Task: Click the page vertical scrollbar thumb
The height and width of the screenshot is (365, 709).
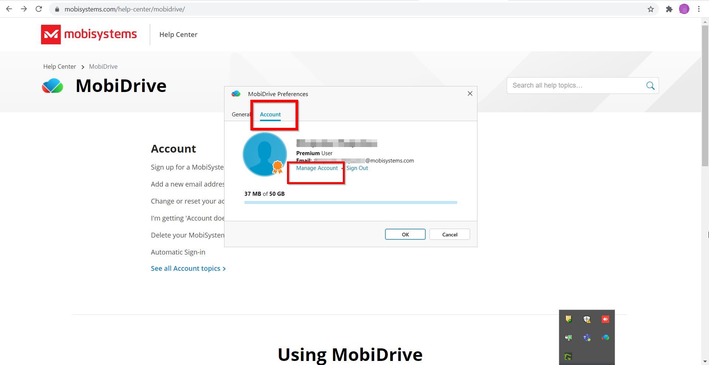Action: pos(705,96)
